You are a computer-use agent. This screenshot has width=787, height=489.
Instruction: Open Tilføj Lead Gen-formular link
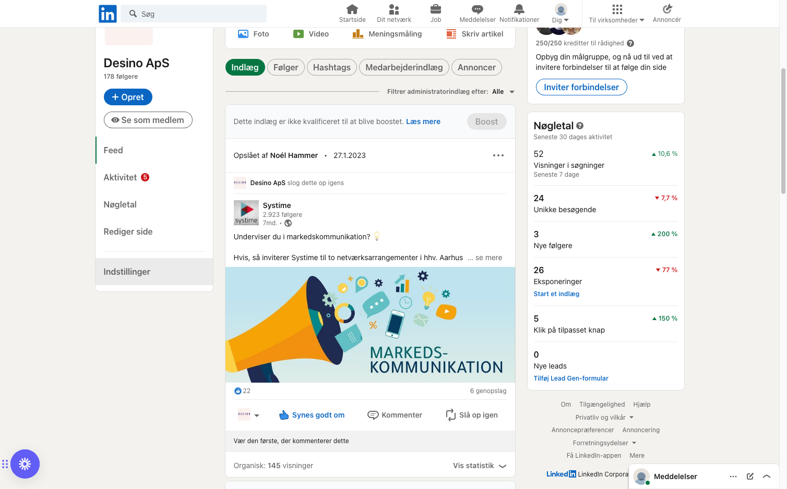(571, 378)
